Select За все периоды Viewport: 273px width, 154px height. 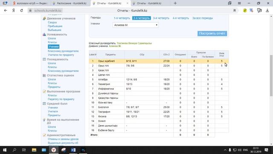coord(203,18)
